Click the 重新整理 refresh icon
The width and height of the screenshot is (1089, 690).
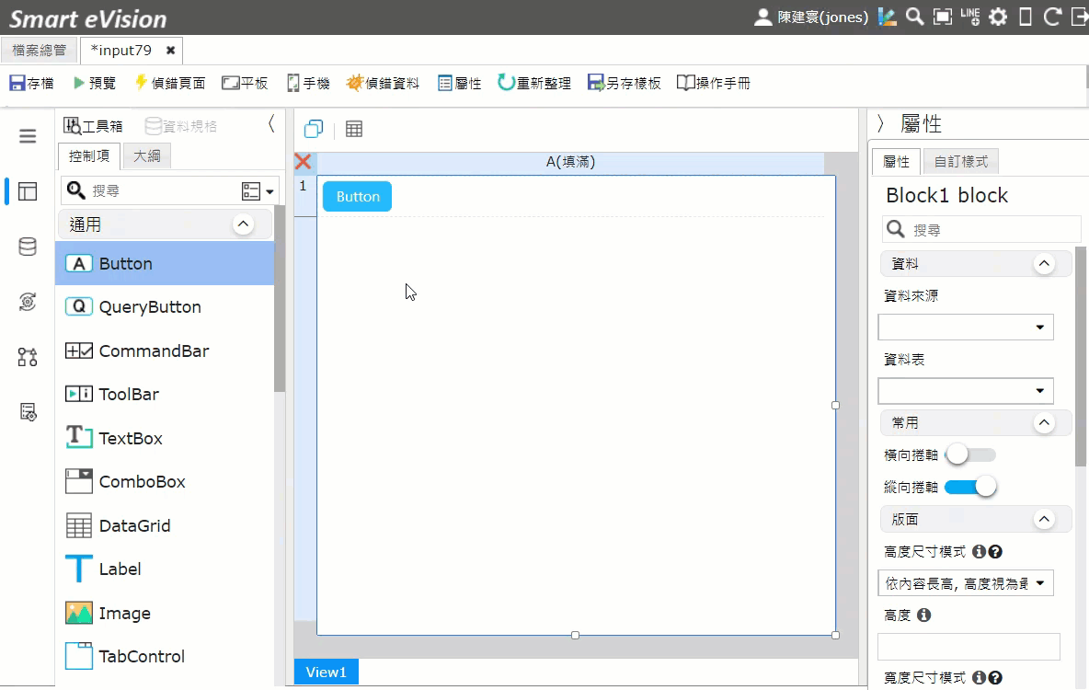tap(506, 84)
